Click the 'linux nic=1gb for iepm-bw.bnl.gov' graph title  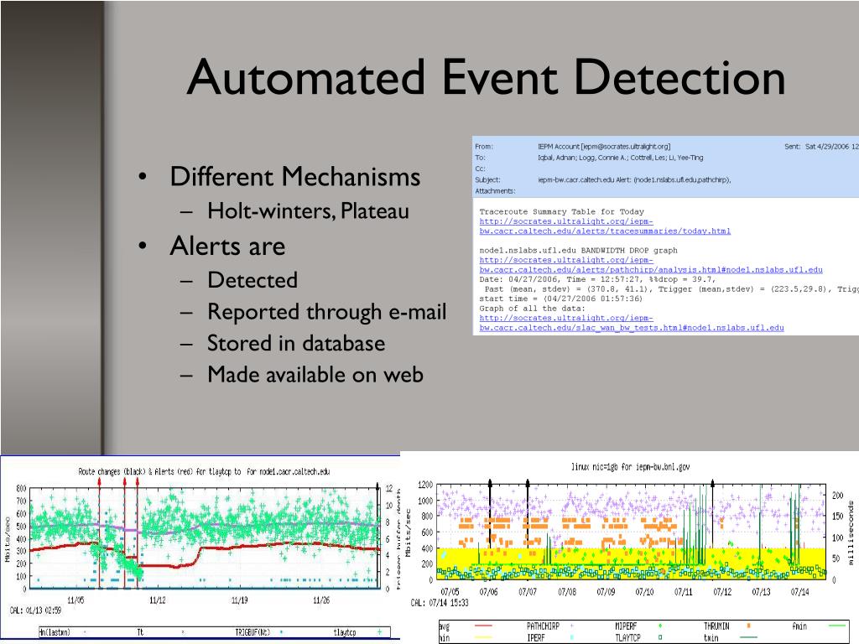pyautogui.click(x=630, y=467)
